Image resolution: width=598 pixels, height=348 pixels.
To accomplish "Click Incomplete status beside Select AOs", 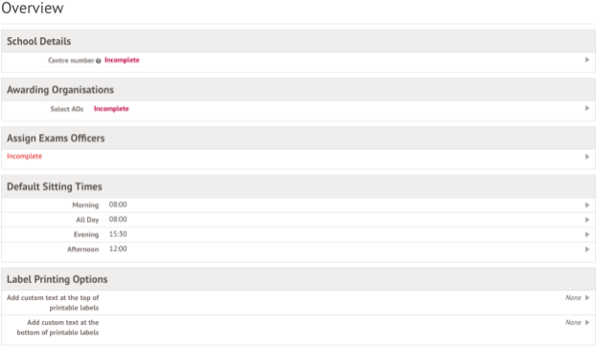I will (111, 109).
